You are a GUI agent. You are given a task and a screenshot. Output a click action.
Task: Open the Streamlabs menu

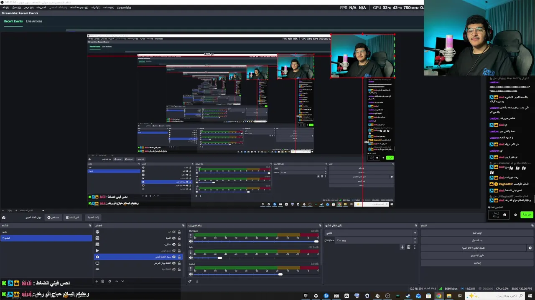point(124,7)
